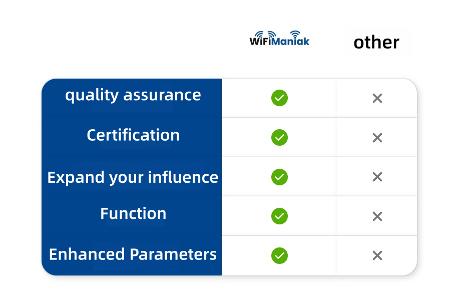Click the Certification row label
The width and height of the screenshot is (458, 293).
pyautogui.click(x=133, y=135)
